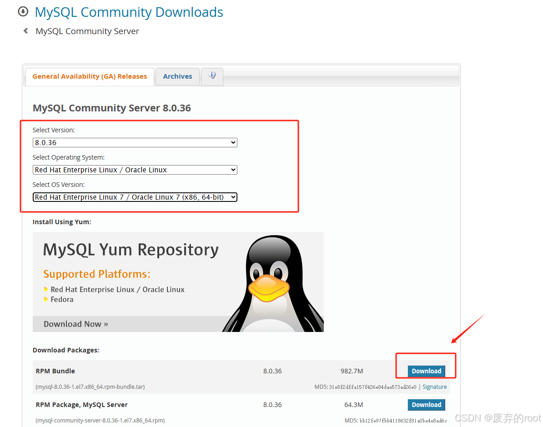The width and height of the screenshot is (543, 427).
Task: Open the Select Version dropdown showing 8.0.36
Action: [135, 143]
